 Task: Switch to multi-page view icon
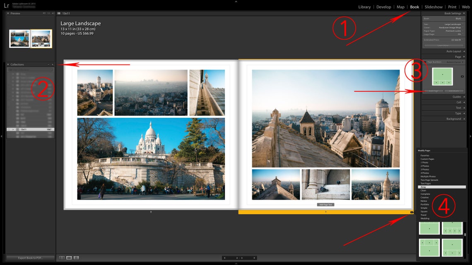(62, 258)
